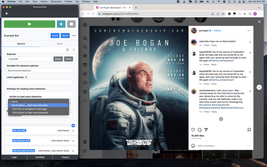Click the redo icon in the Build toolbar
Screen dimensions: 267x167
coord(74,50)
